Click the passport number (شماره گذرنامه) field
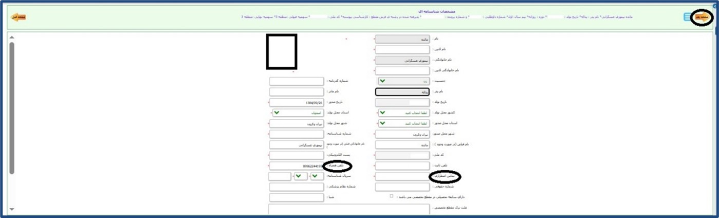Viewport: 719px width, 218px height. 296,81
